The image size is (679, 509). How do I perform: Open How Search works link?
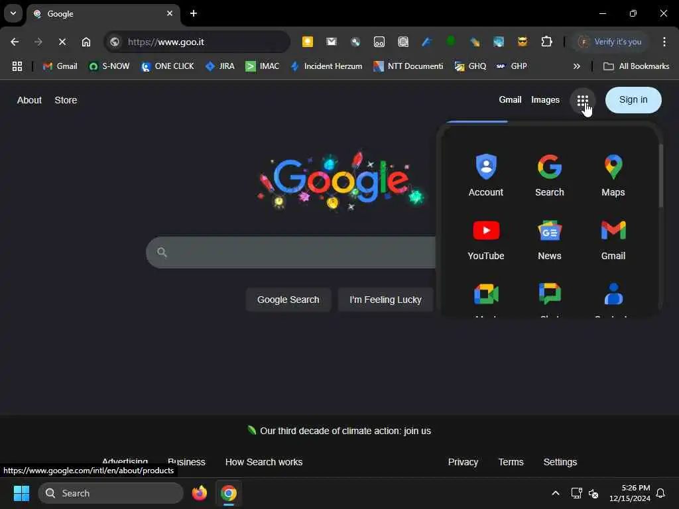(x=264, y=462)
